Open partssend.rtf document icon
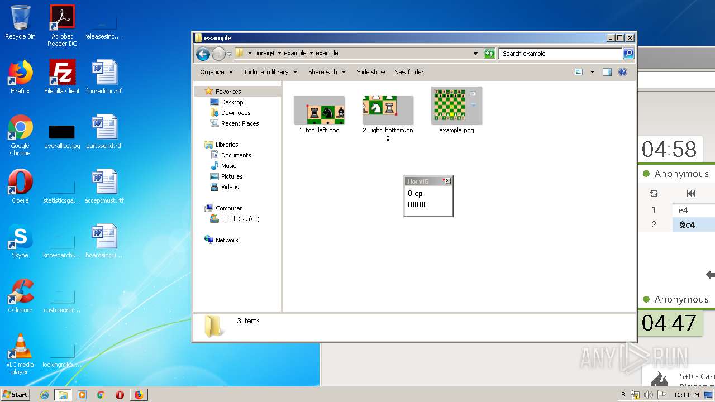The height and width of the screenshot is (402, 715). (104, 131)
